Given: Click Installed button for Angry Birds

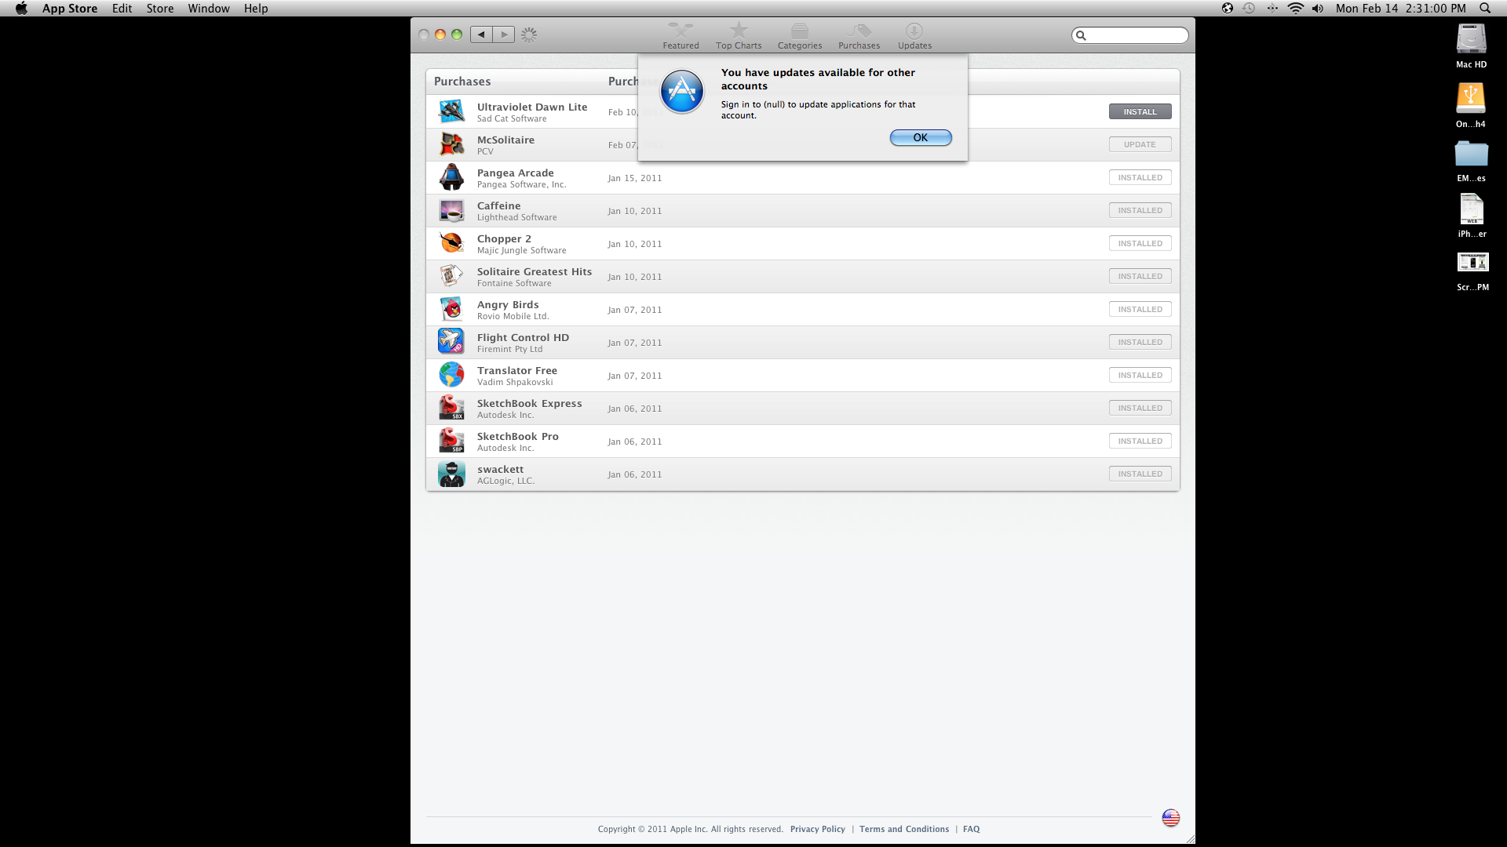Looking at the screenshot, I should tap(1140, 309).
